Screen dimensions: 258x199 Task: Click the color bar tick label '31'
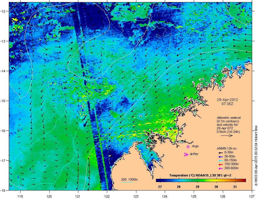click(x=235, y=187)
